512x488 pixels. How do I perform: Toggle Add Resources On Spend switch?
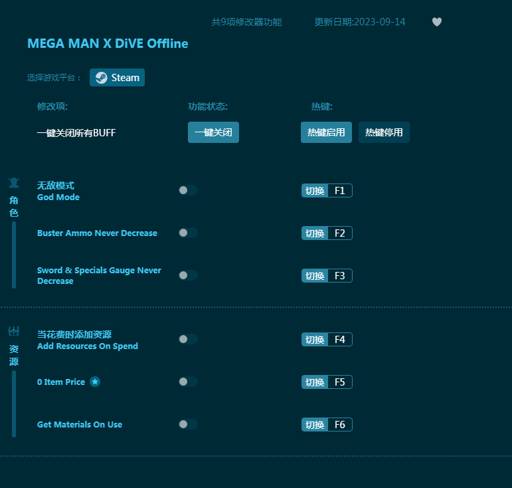(188, 339)
